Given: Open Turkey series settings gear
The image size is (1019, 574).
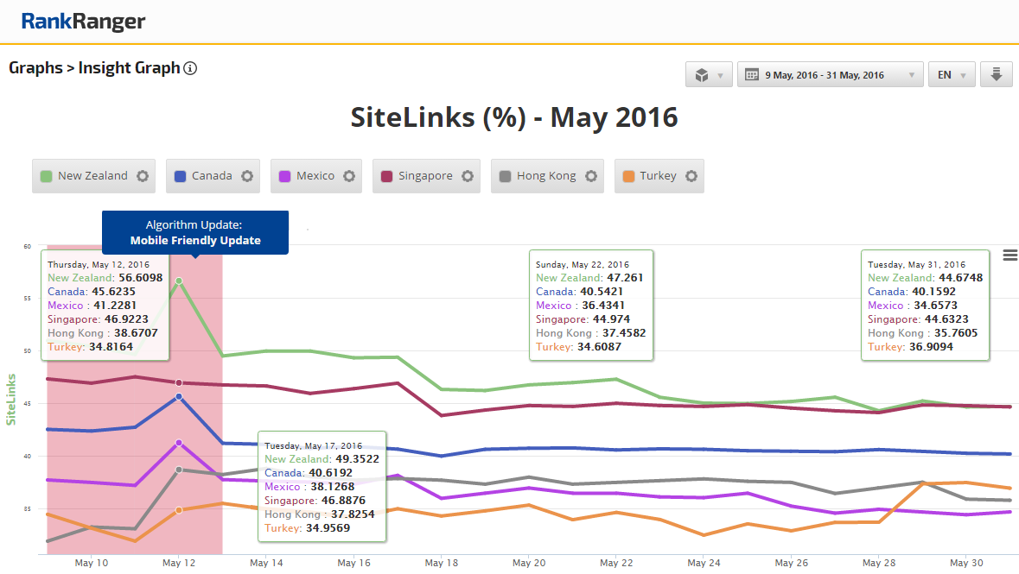Looking at the screenshot, I should pyautogui.click(x=691, y=176).
